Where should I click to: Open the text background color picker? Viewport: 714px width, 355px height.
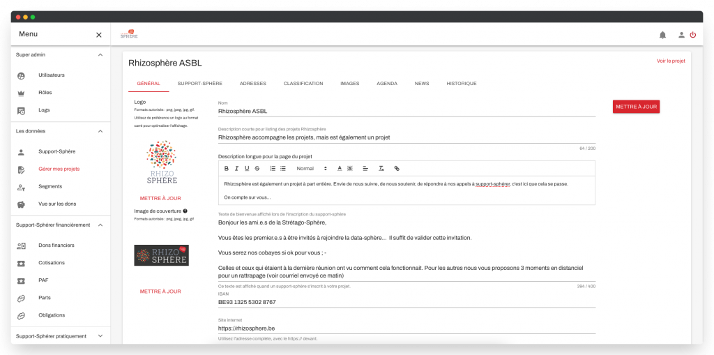coord(350,168)
